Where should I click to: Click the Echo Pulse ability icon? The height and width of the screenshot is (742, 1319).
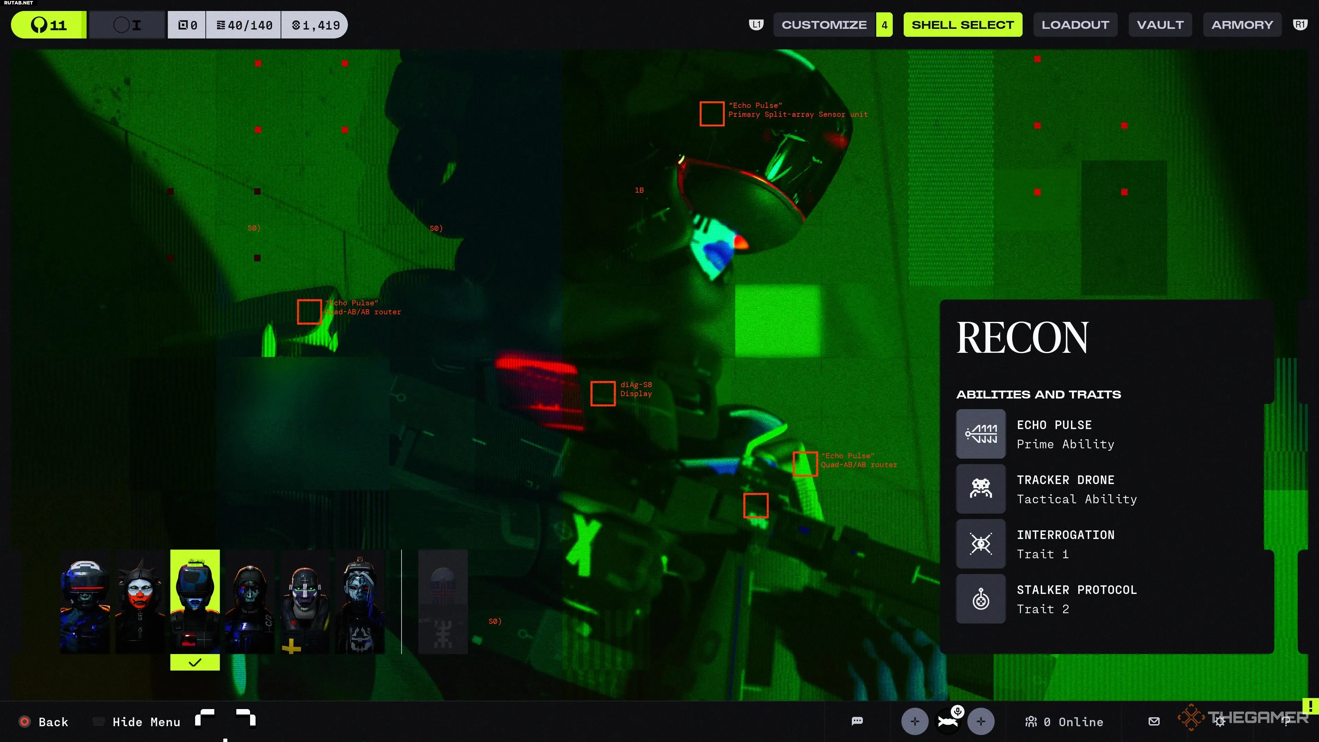(x=981, y=434)
